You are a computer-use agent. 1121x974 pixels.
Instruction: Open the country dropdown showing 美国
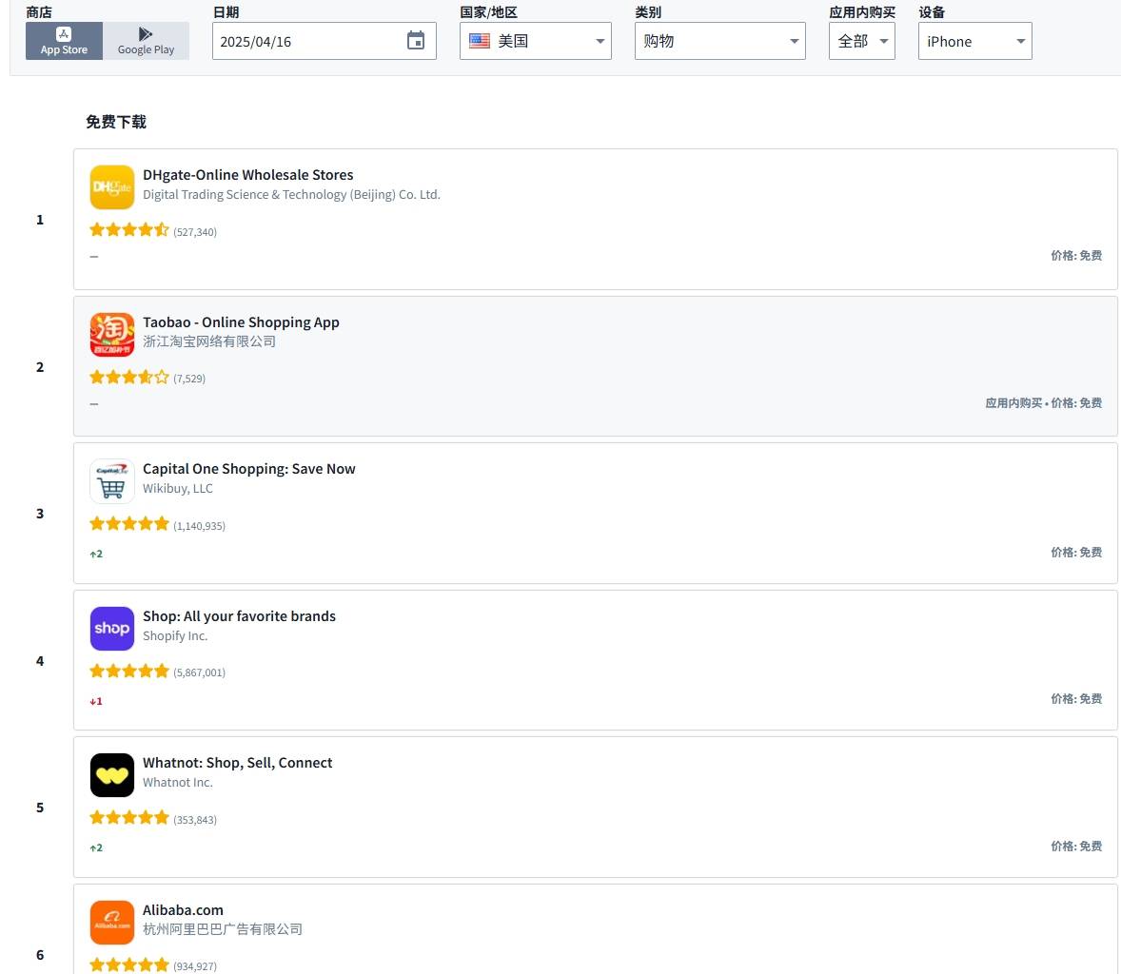click(x=536, y=41)
